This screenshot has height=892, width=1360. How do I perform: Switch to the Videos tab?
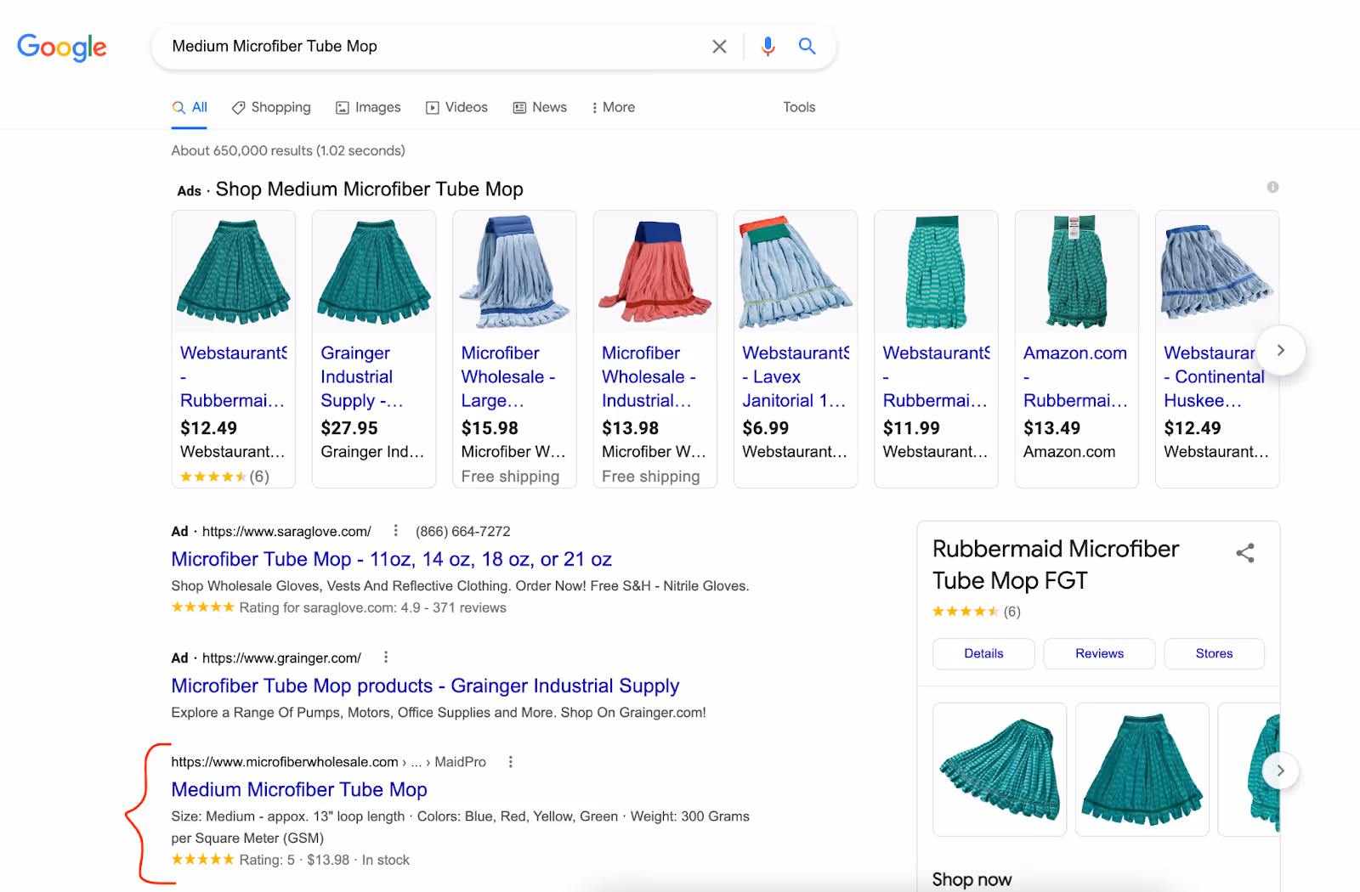click(x=456, y=107)
